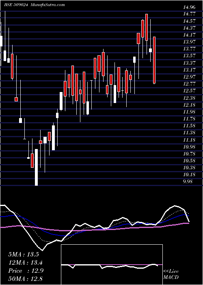Screen dimensions: 203x285
Task: Click the 10.18 price axis label
Action: [x=189, y=175]
